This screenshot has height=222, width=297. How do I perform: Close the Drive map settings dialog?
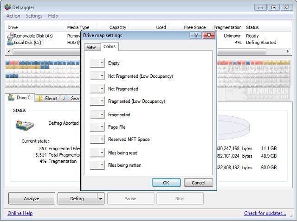tap(209, 35)
